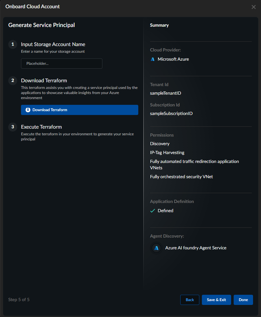Click the Microsoft Azure logo icon
The width and height of the screenshot is (261, 317).
(153, 59)
